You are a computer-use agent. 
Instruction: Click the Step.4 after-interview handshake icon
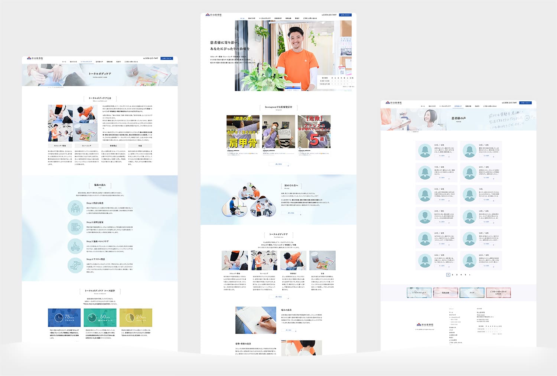pos(75,265)
